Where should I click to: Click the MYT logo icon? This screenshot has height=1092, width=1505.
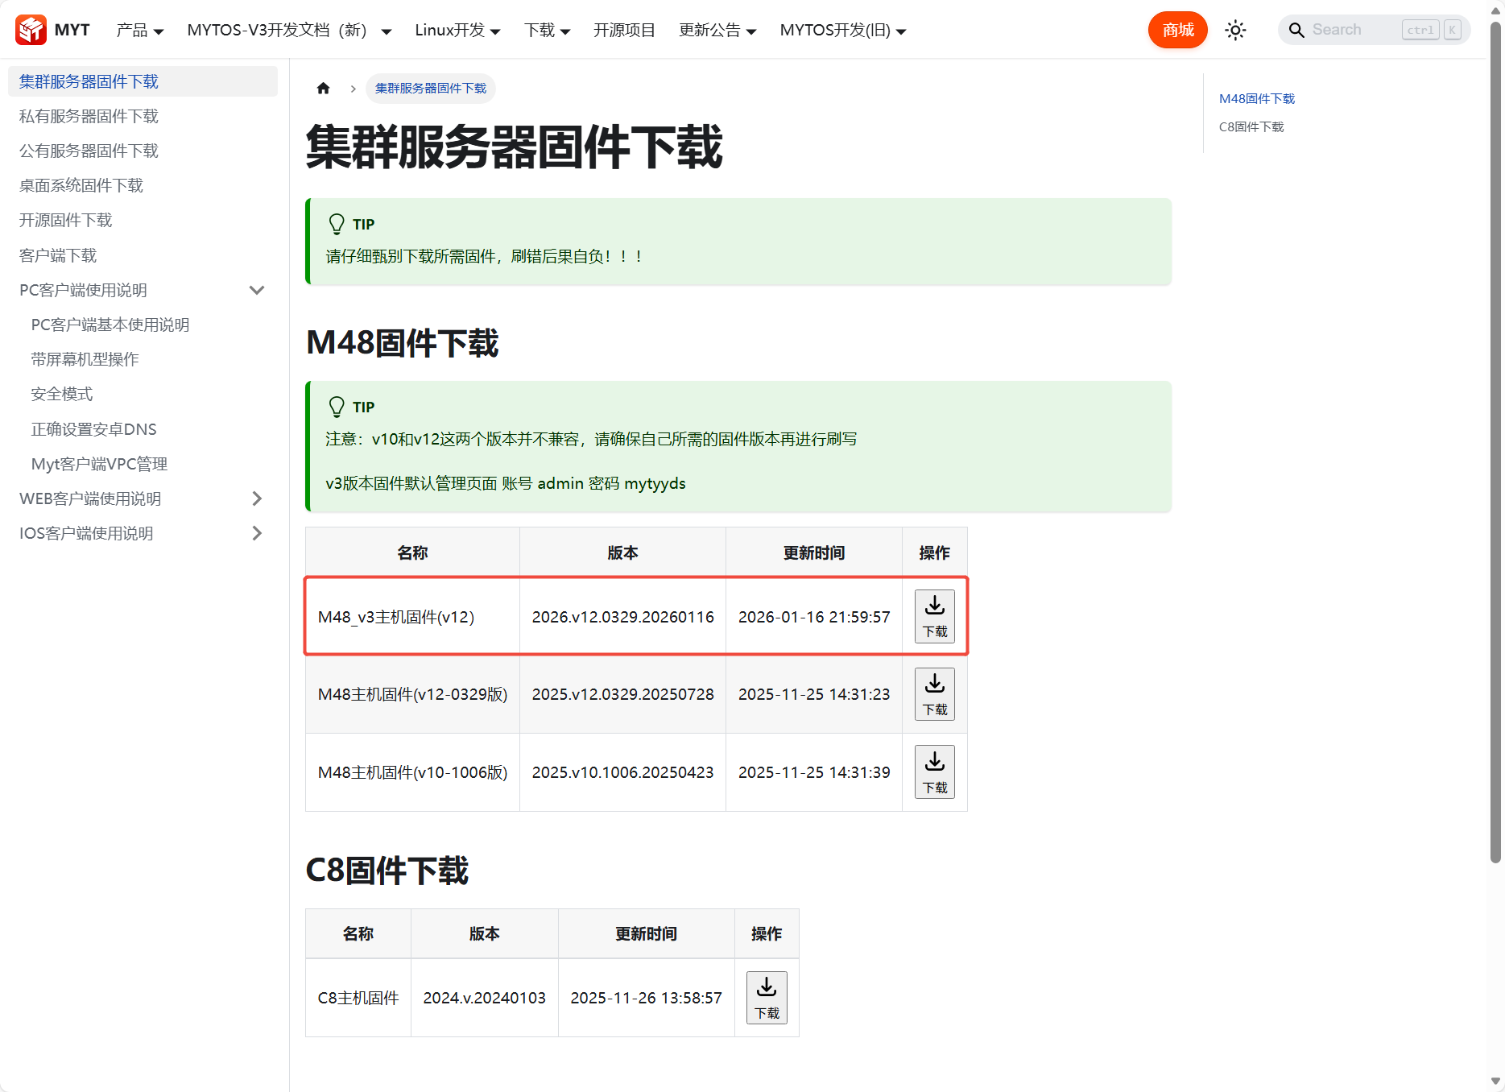(x=31, y=30)
